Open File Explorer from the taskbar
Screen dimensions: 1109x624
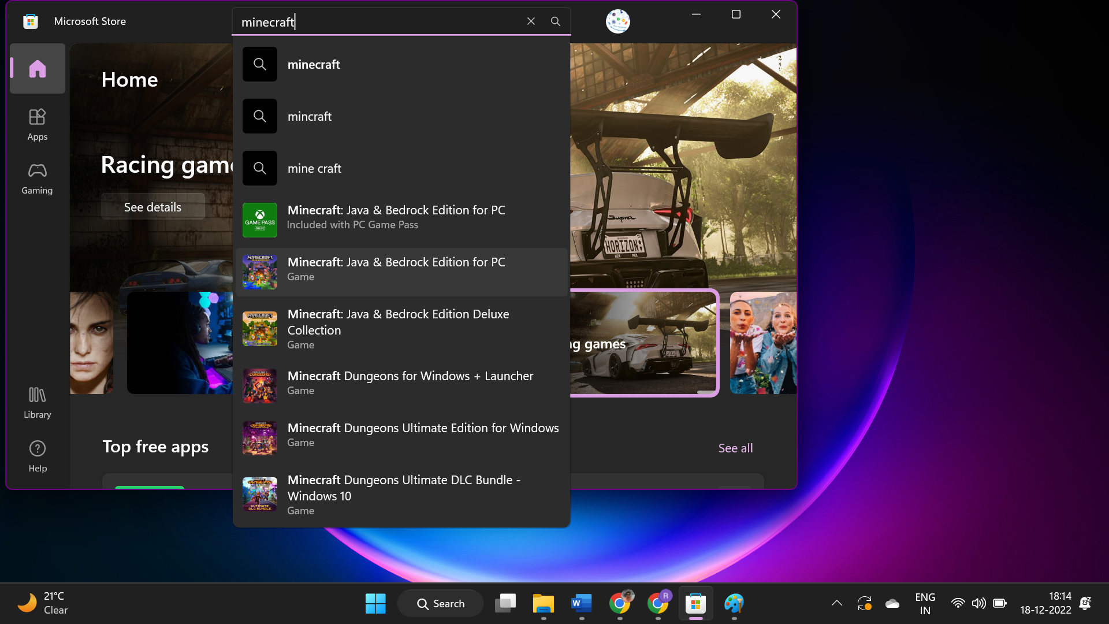point(543,603)
